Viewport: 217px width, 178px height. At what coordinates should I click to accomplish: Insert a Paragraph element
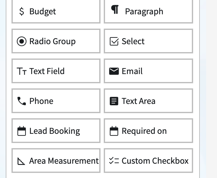148,11
